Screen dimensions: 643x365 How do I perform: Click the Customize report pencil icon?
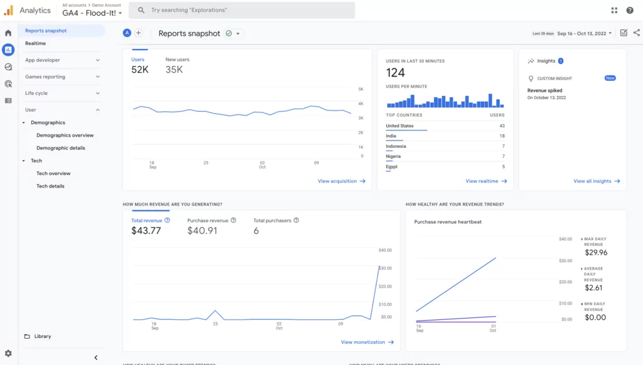pyautogui.click(x=624, y=33)
